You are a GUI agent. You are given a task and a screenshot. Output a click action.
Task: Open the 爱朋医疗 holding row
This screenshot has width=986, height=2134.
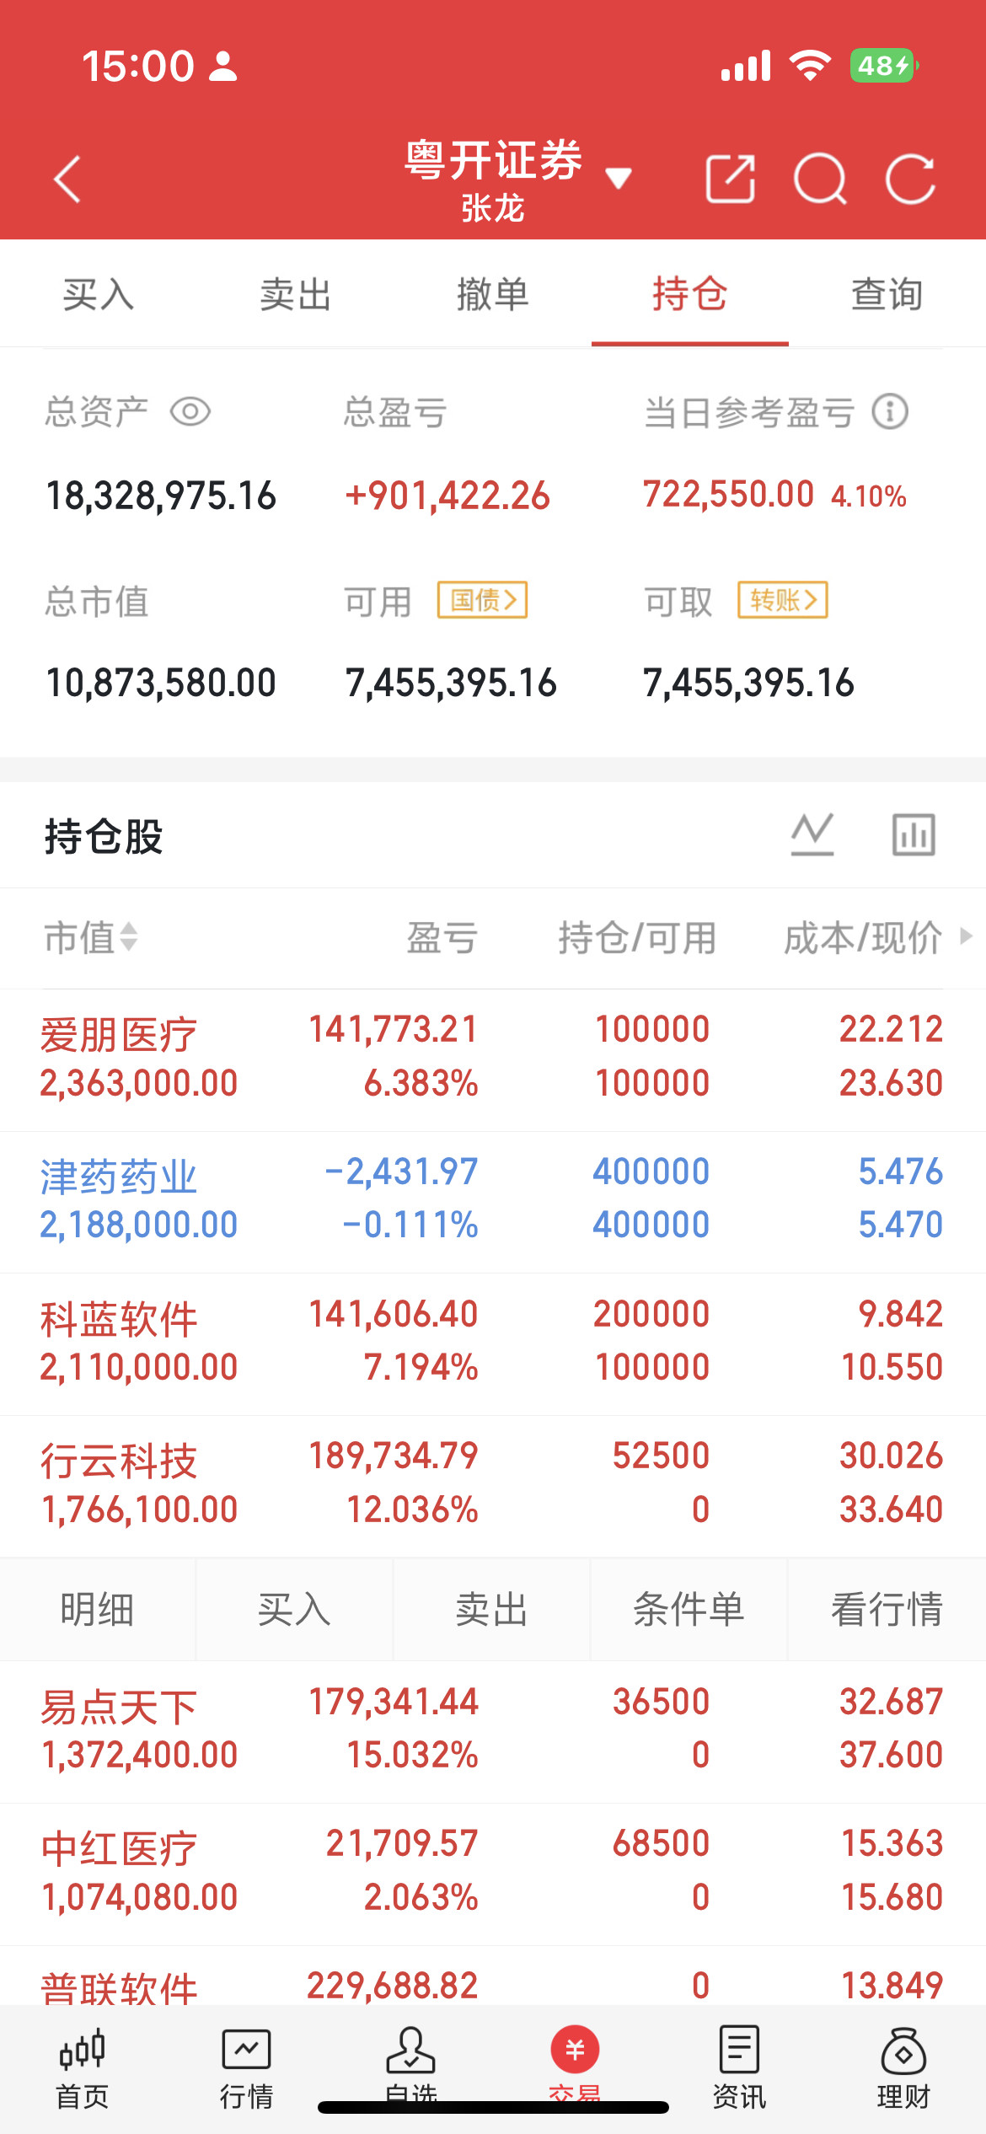(493, 1059)
